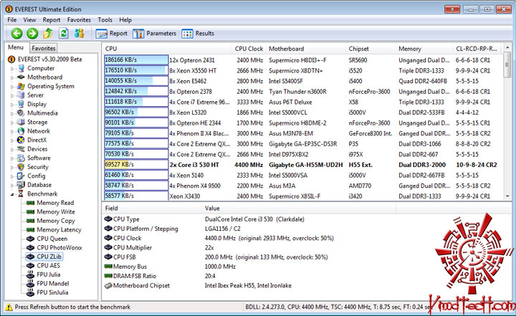516x316 pixels.
Task: Switch to the Favorites tab
Action: click(x=44, y=48)
